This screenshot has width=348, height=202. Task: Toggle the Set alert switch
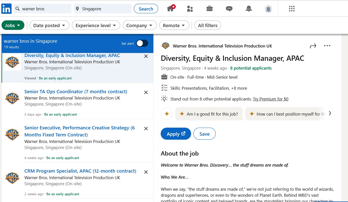[142, 43]
